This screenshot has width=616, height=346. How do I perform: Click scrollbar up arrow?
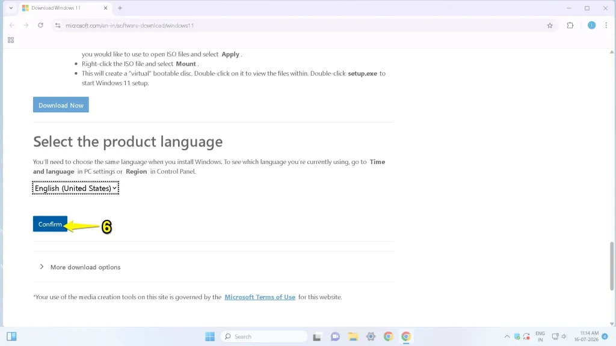click(612, 52)
